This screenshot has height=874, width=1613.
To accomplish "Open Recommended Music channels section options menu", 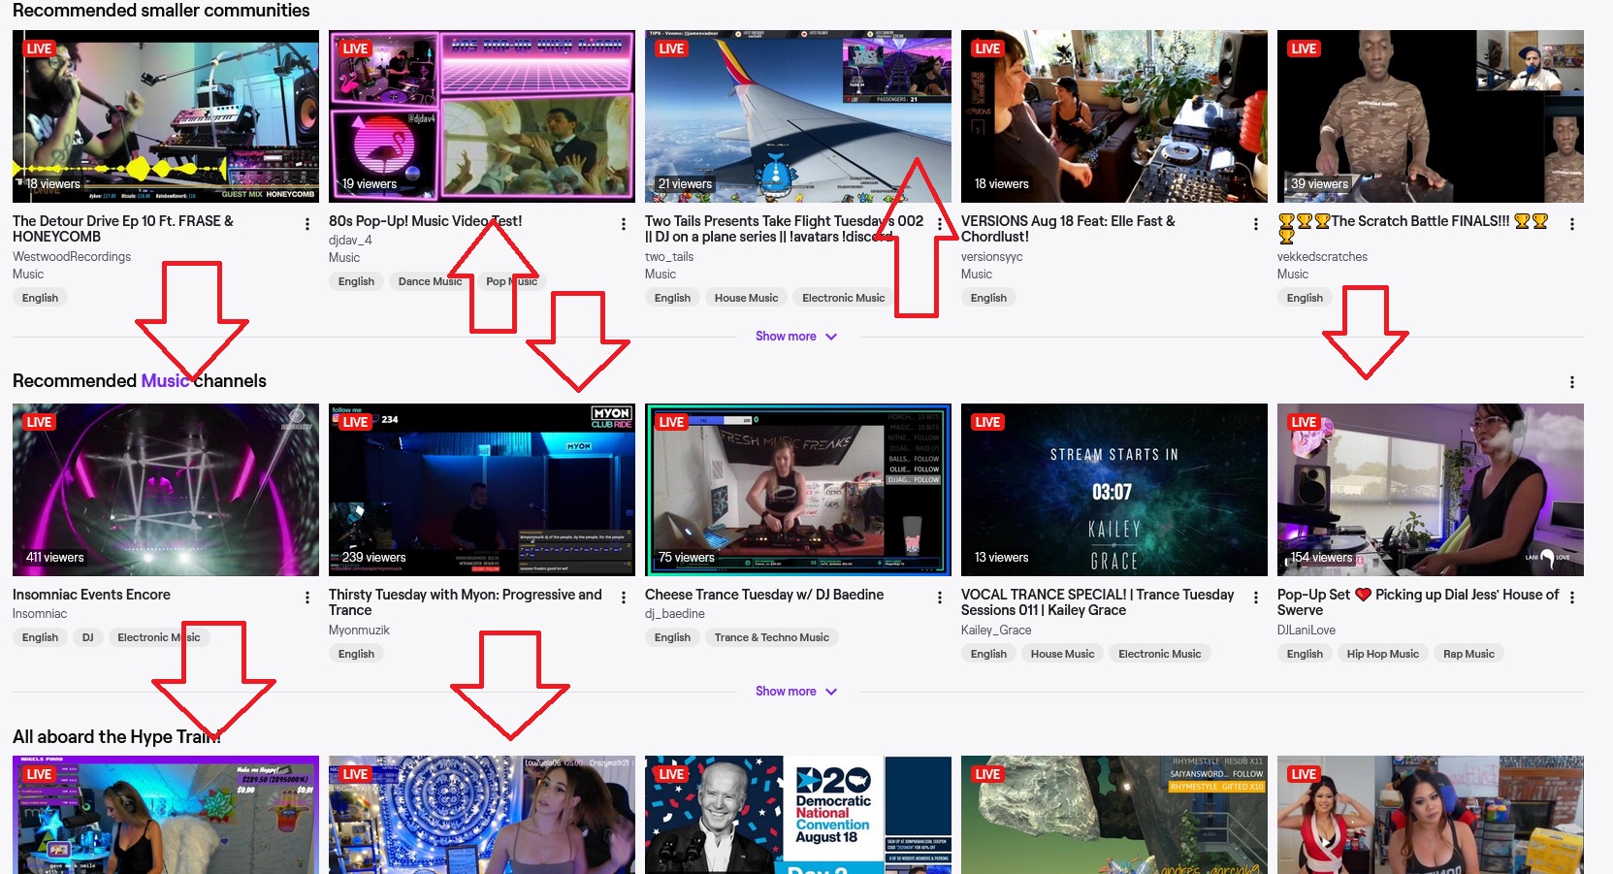I will click(1572, 382).
